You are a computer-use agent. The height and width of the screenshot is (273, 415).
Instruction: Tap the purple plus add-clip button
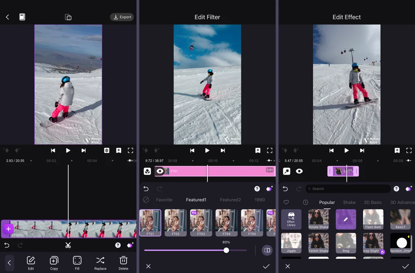pyautogui.click(x=8, y=229)
